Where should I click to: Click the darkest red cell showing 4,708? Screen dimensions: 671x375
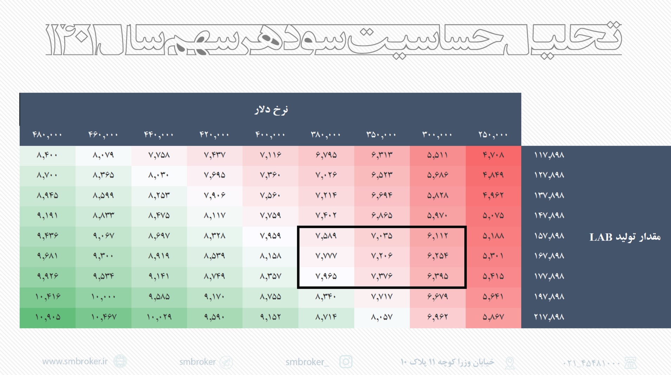click(x=493, y=155)
